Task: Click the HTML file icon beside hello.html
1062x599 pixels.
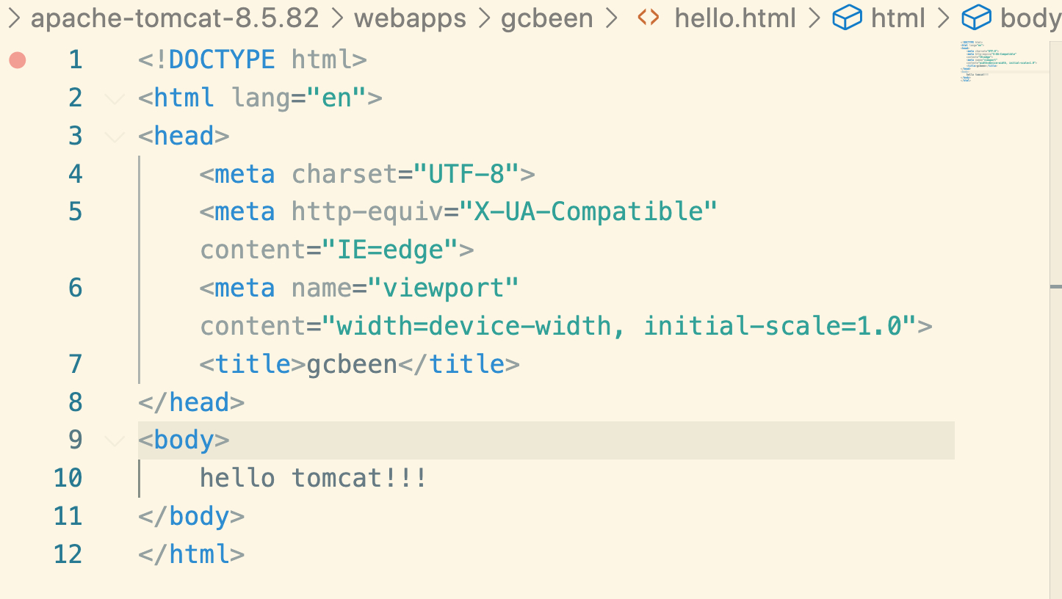Action: pyautogui.click(x=649, y=18)
